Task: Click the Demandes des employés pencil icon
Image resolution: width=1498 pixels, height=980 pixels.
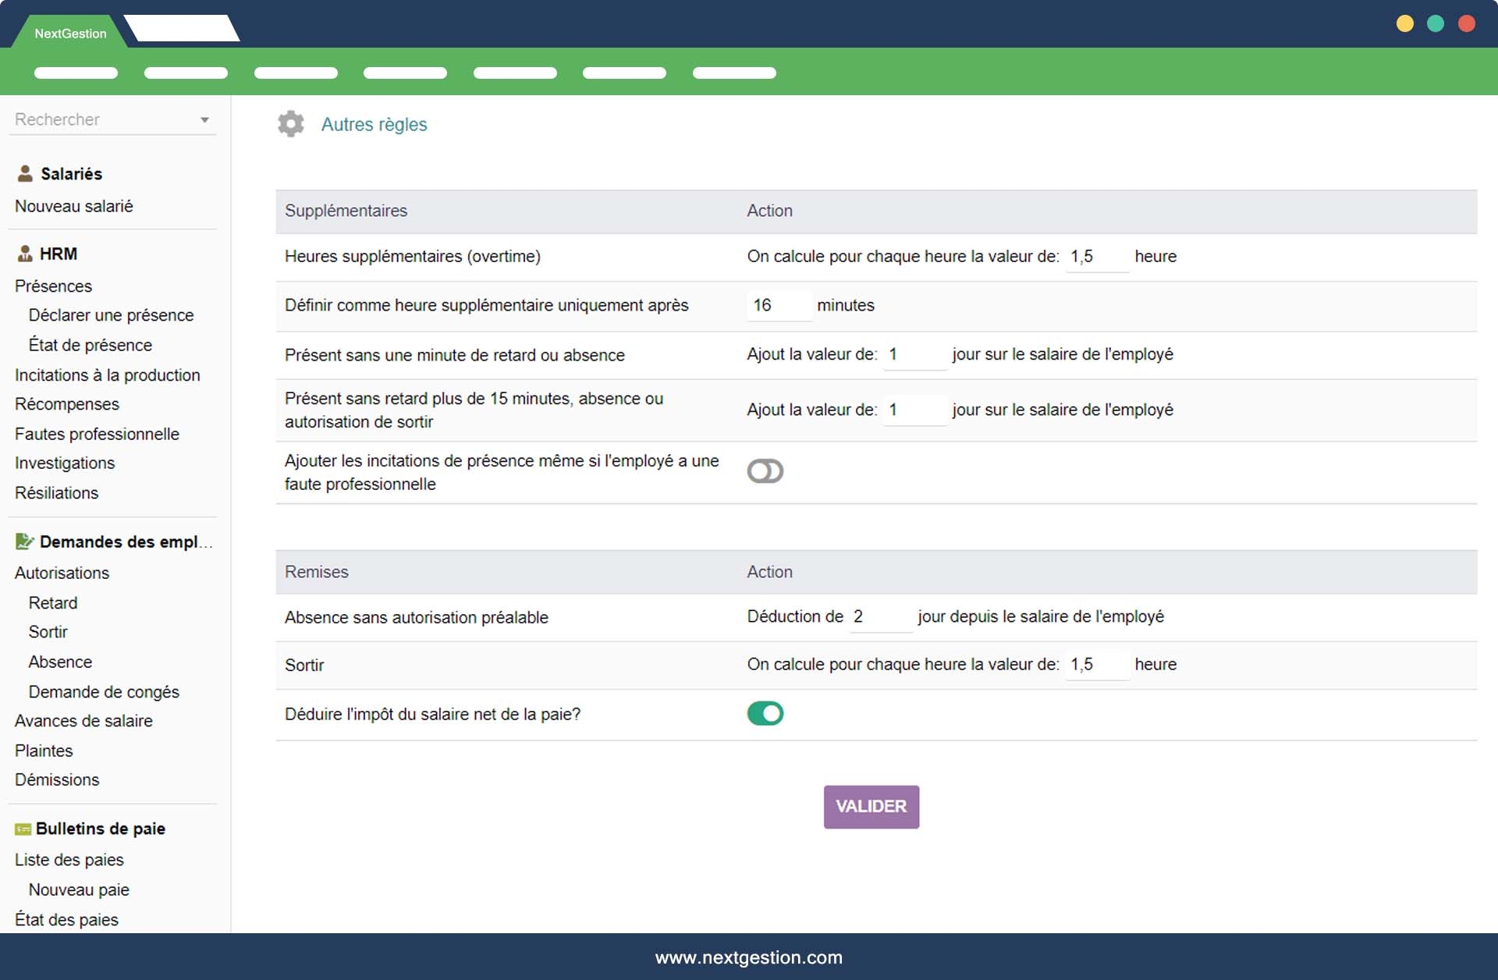Action: (x=25, y=541)
